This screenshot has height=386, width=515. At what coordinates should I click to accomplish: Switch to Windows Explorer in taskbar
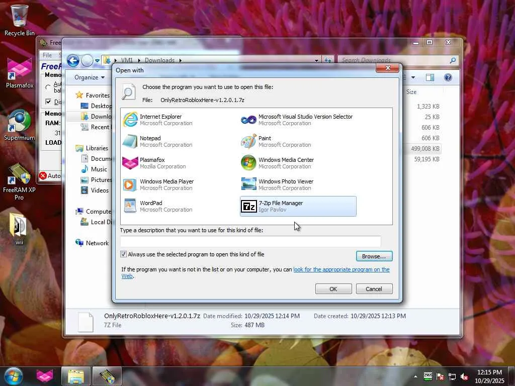coord(76,376)
